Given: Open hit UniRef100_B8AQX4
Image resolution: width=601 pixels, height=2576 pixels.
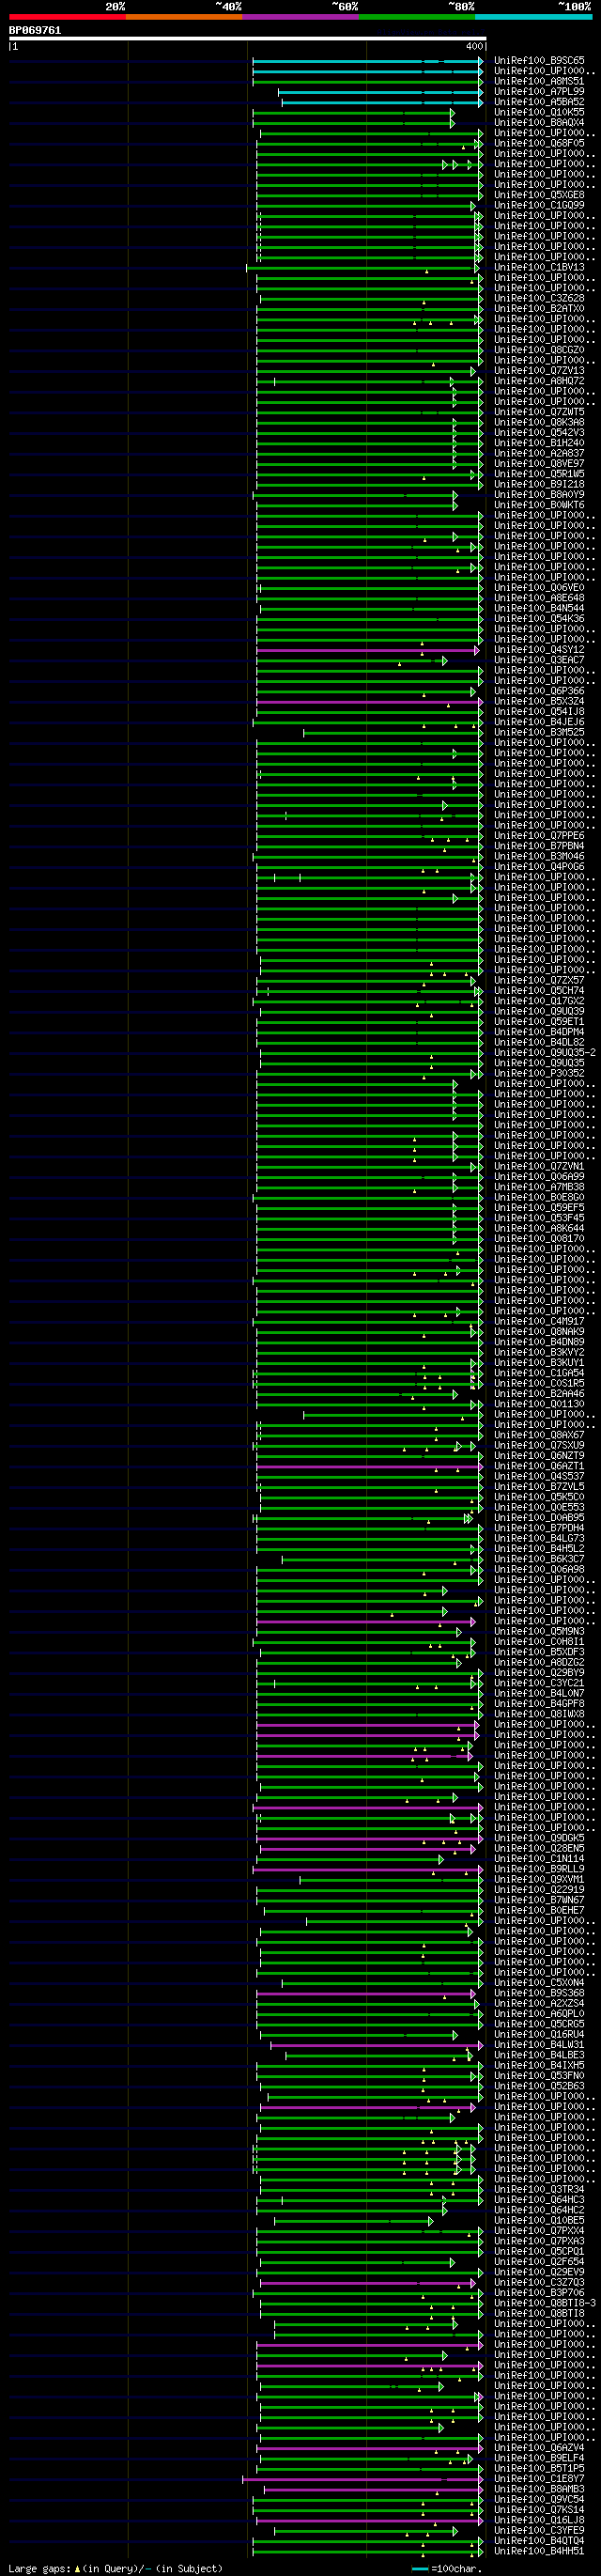Looking at the screenshot, I should [x=539, y=123].
